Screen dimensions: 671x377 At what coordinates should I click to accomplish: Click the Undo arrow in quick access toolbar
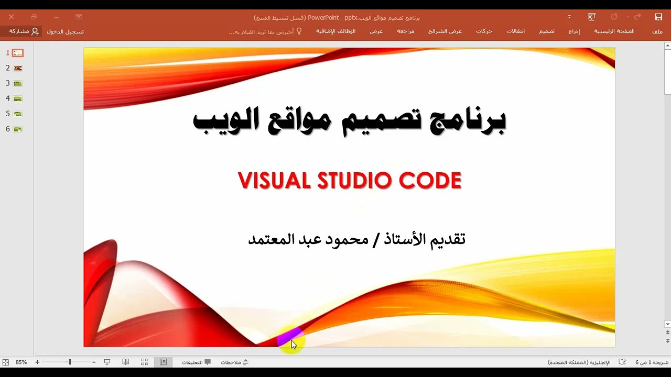(637, 17)
